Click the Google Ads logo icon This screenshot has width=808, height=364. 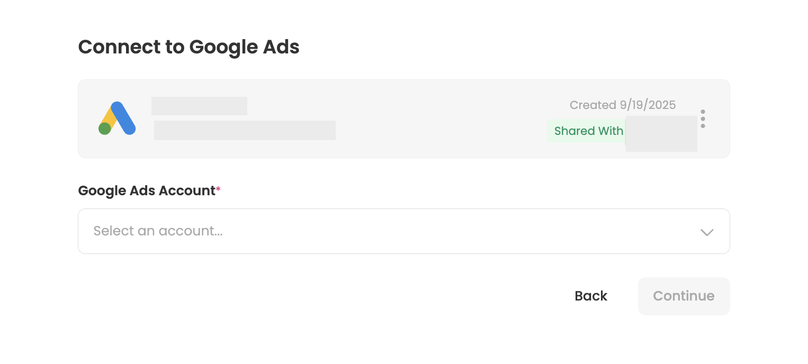click(x=117, y=119)
